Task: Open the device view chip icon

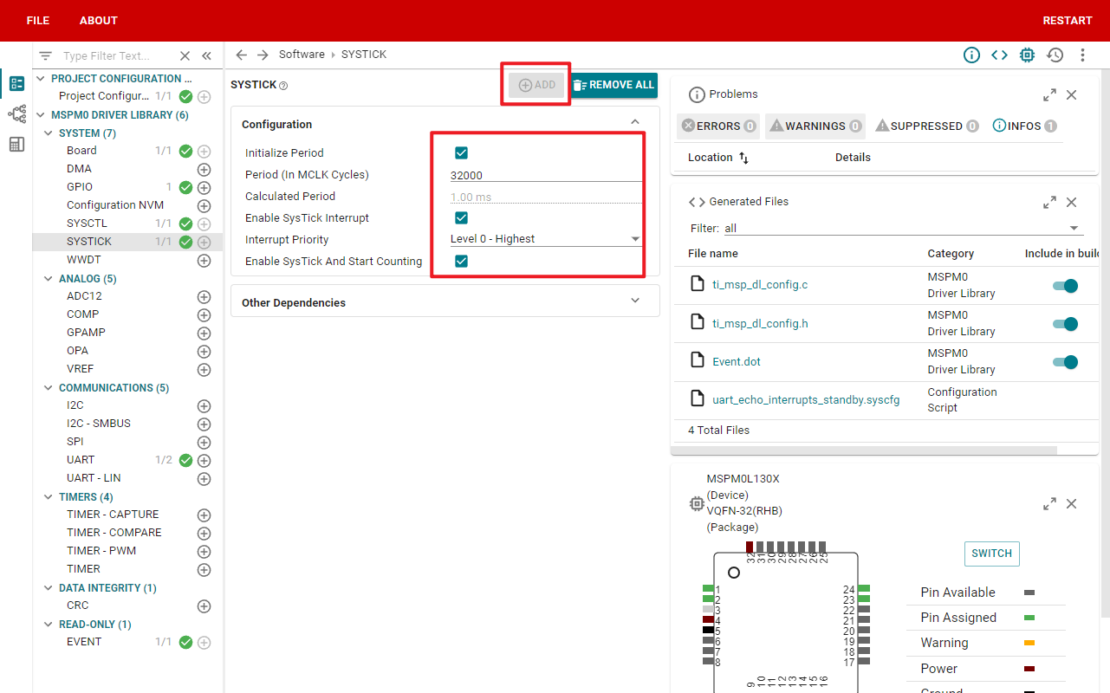Action: coord(1027,55)
